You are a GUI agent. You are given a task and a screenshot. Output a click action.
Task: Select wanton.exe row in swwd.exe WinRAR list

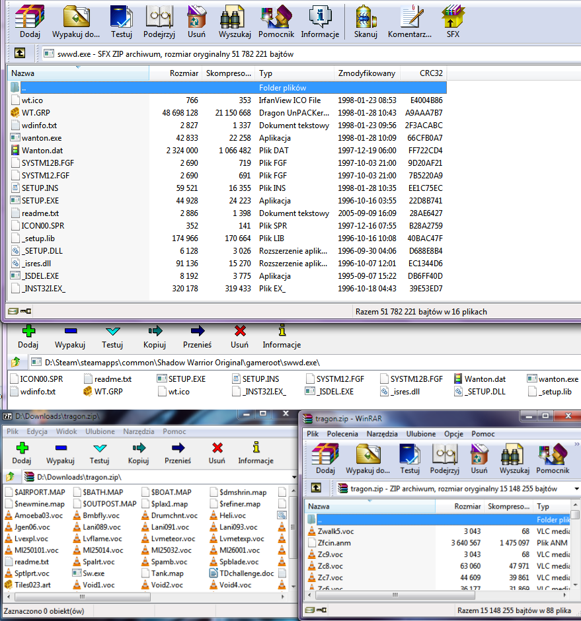point(227,138)
